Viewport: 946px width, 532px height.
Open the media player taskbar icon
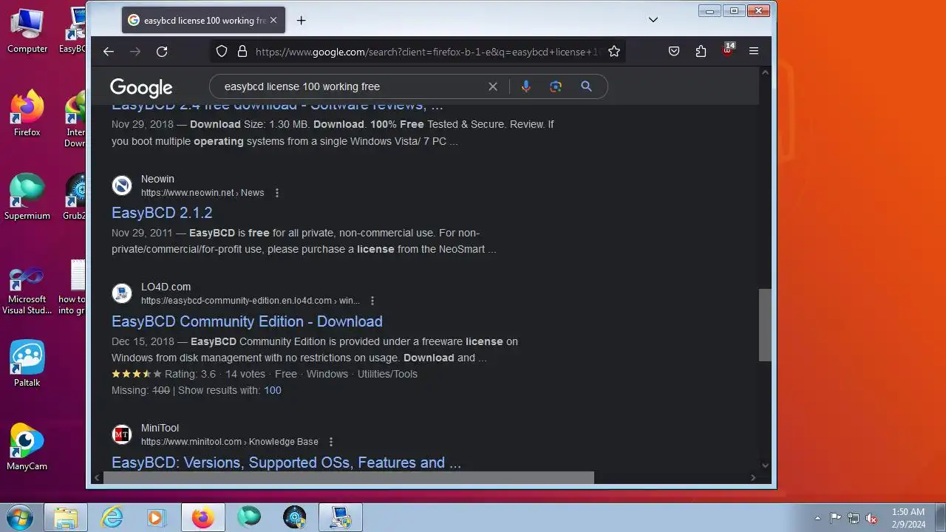[x=157, y=517]
